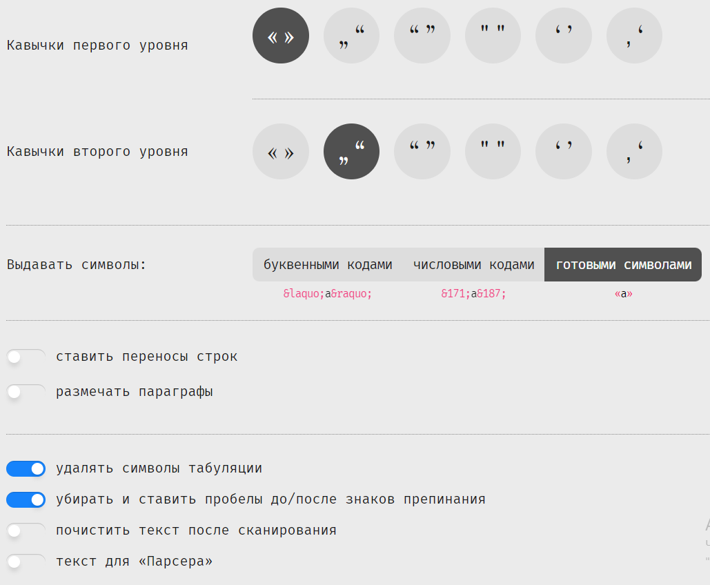710x585 pixels.
Task: Turn off the punctuation spacing toggle
Action: pos(26,499)
